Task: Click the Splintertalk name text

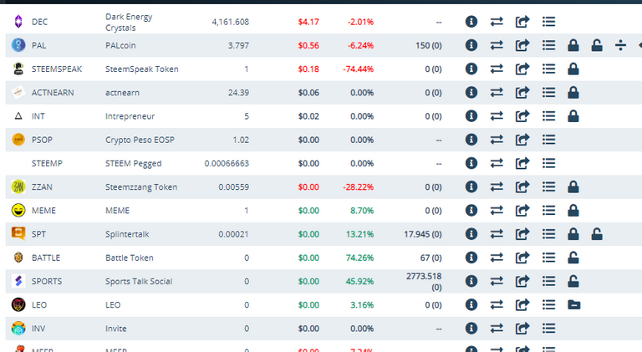Action: [x=127, y=234]
